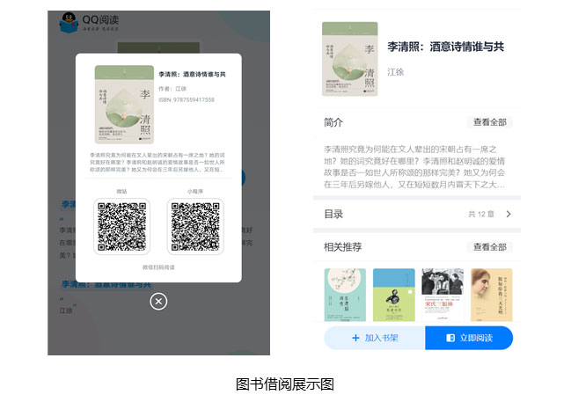Screen dimensions: 571x402
Task: View all of the 简介 section
Action: [489, 122]
